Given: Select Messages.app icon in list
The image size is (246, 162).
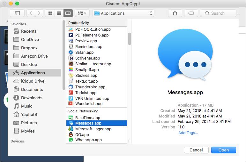Looking at the screenshot, I should pyautogui.click(x=71, y=123).
